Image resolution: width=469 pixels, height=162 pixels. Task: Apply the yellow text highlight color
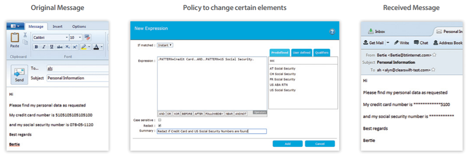(x=84, y=47)
